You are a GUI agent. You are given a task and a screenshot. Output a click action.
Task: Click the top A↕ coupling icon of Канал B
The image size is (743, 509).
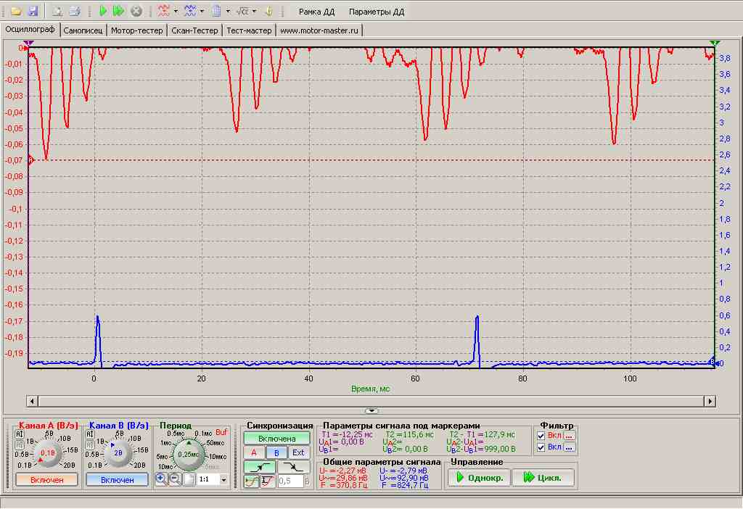coord(90,434)
